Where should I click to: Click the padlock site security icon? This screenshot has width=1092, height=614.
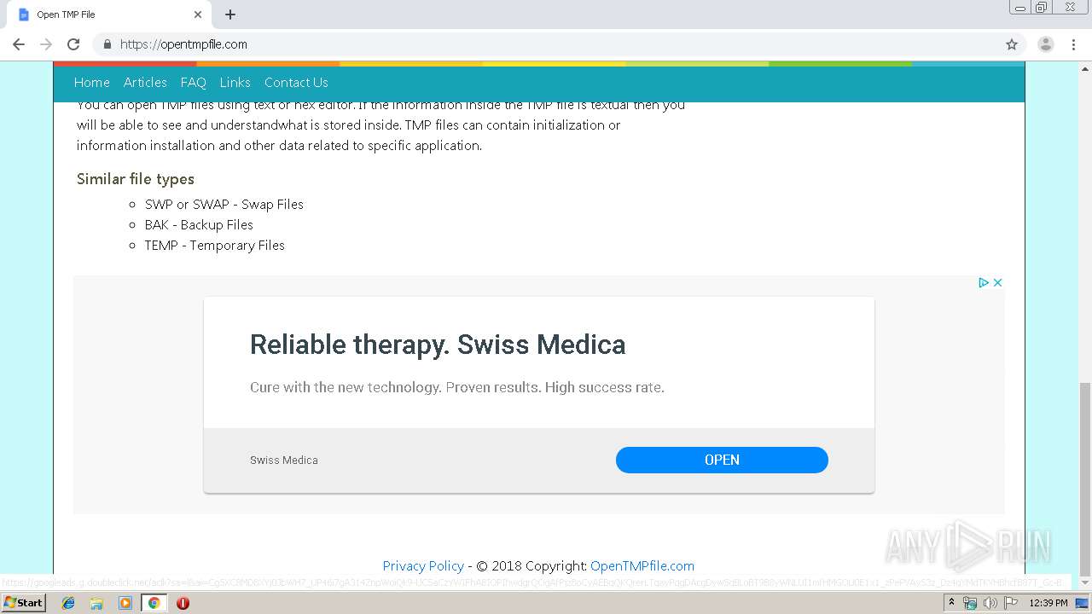pyautogui.click(x=107, y=44)
